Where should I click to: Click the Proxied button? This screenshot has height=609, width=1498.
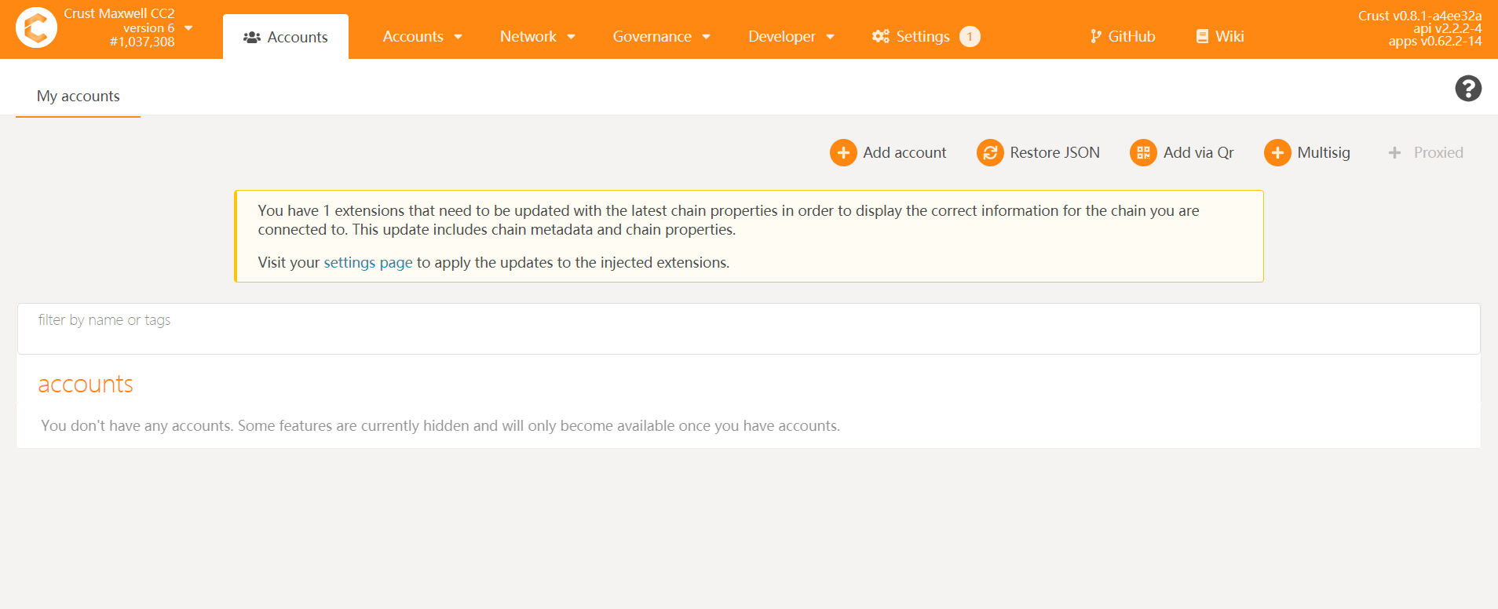[1426, 153]
